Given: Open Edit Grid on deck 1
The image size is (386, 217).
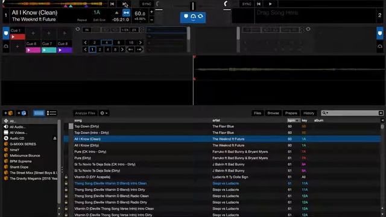Looking at the screenshot, I should coord(99,20).
